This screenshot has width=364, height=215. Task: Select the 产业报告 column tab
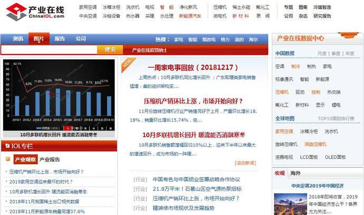coord(50,160)
